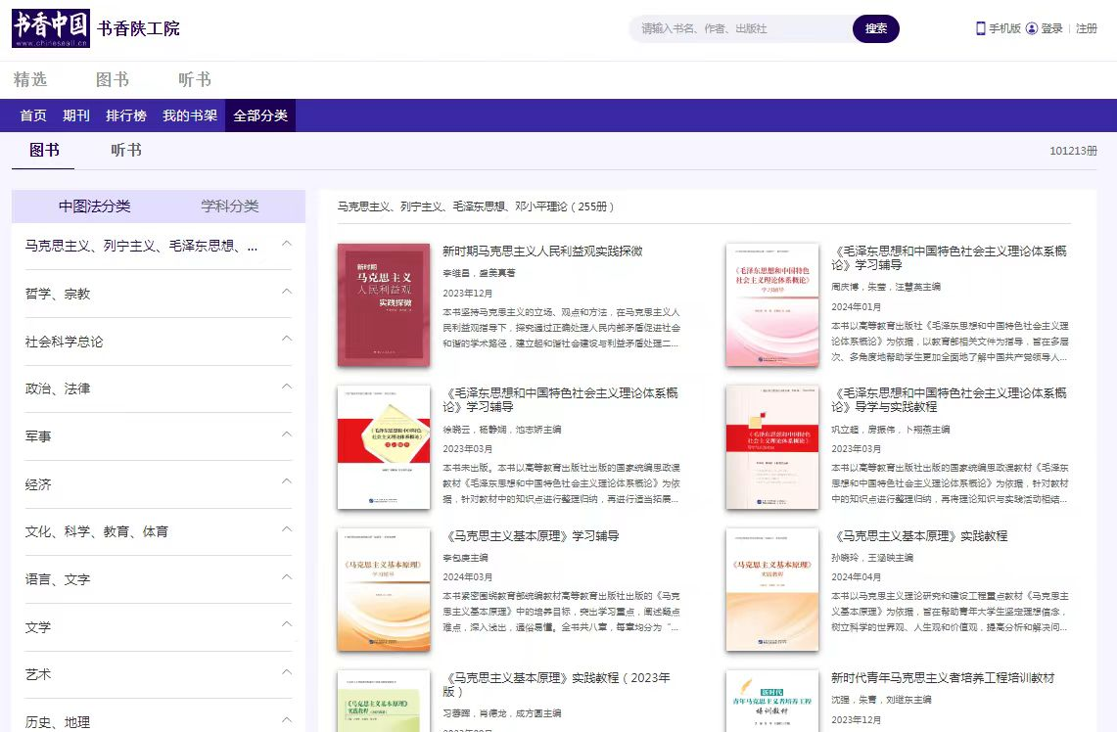Expand the 文学 category arrow
The width and height of the screenshot is (1117, 732).
(287, 625)
